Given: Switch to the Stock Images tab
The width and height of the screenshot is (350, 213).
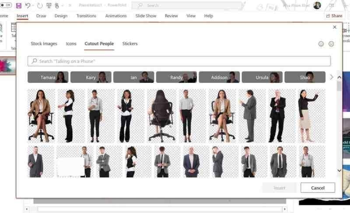Looking at the screenshot, I should click(x=44, y=43).
